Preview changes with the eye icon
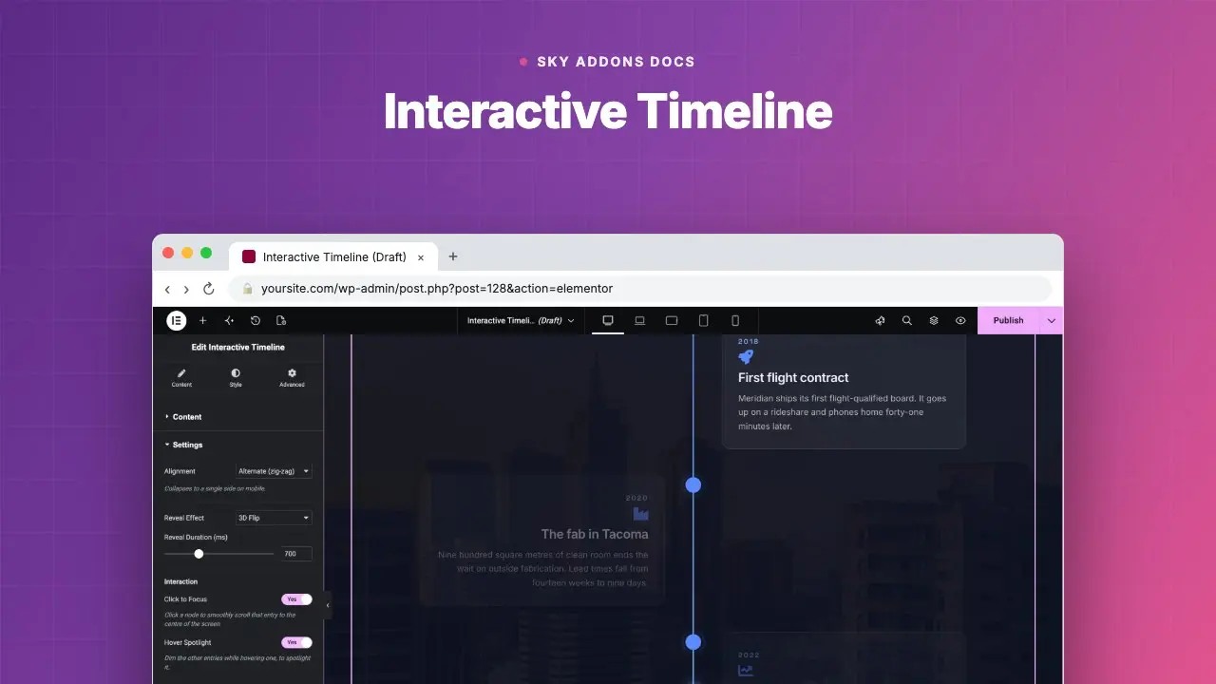Image resolution: width=1216 pixels, height=684 pixels. tap(960, 320)
